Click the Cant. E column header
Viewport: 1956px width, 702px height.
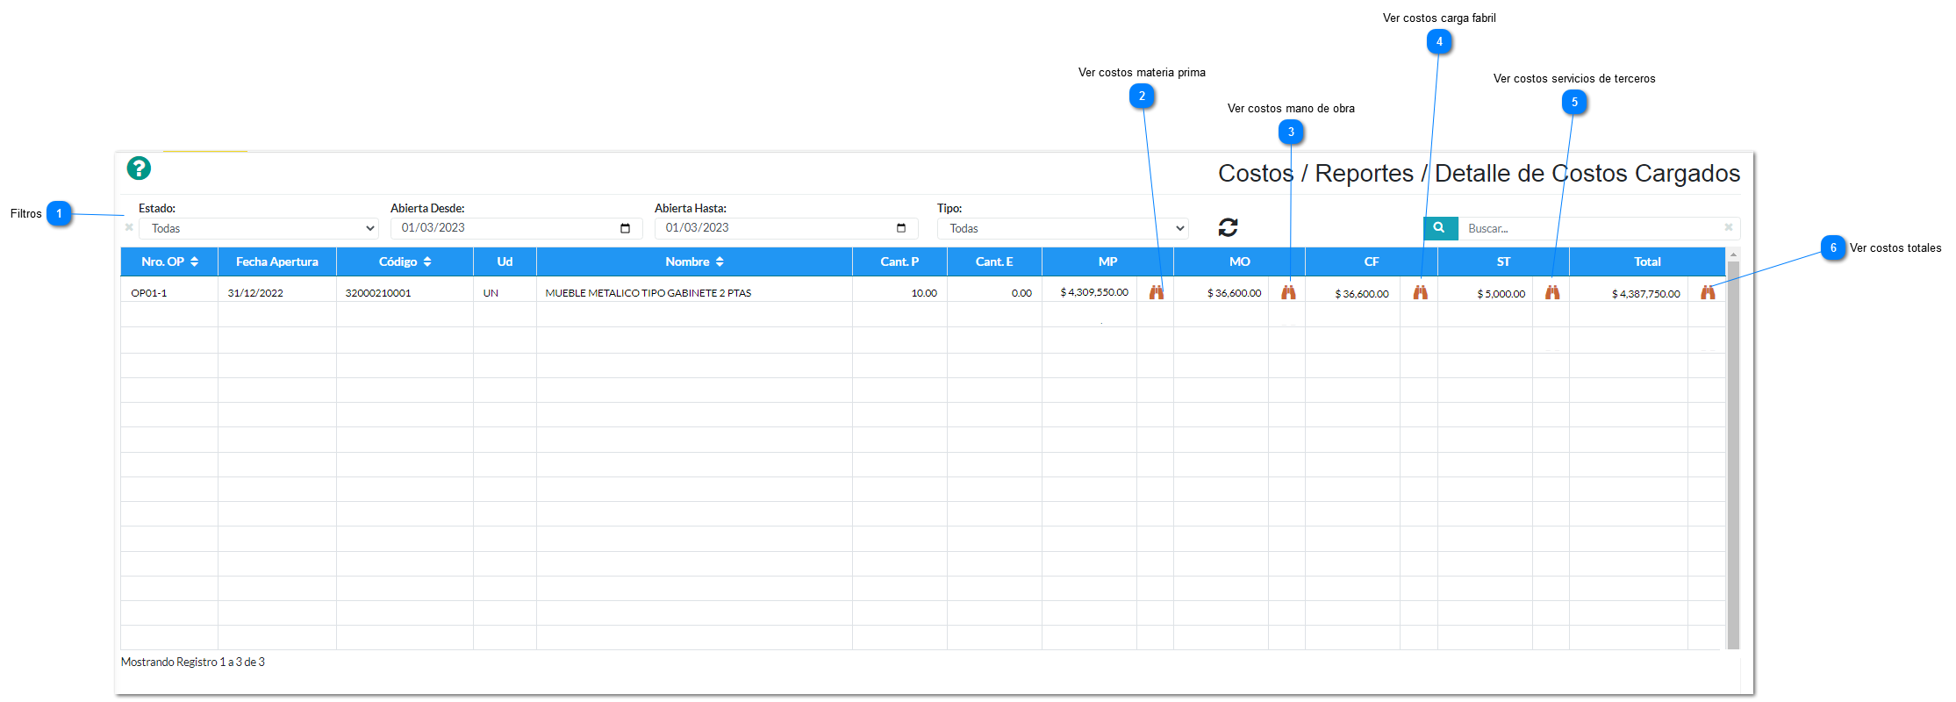coord(994,261)
